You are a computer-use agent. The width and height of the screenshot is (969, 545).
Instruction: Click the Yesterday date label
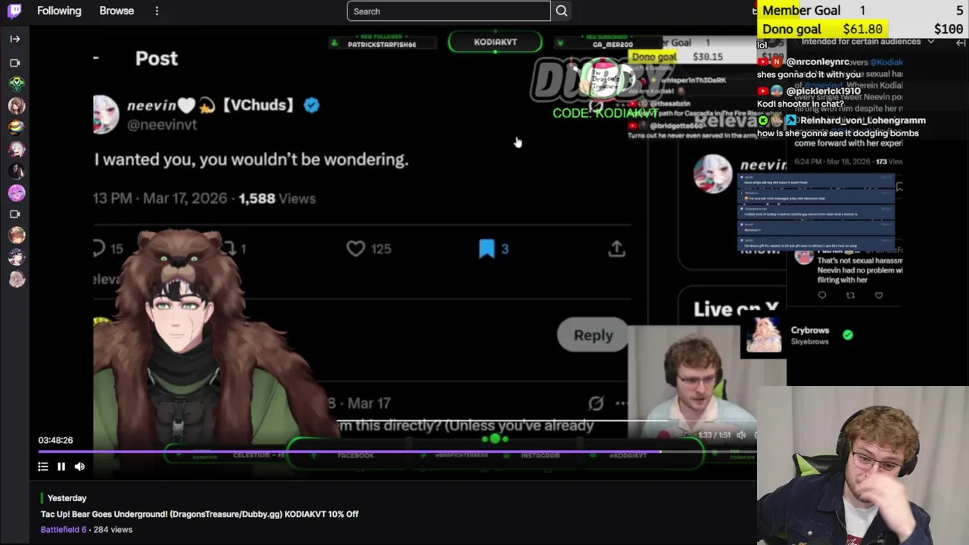point(67,498)
